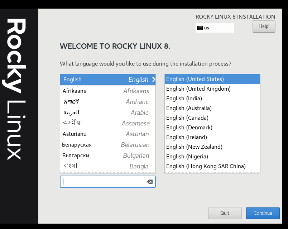
Task: Quit the installer
Action: click(x=225, y=213)
